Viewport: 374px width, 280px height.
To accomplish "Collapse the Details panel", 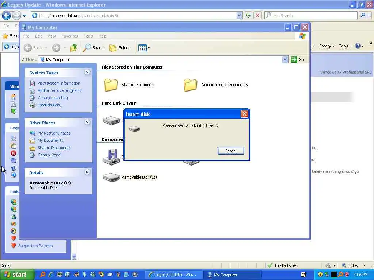I will click(87, 172).
